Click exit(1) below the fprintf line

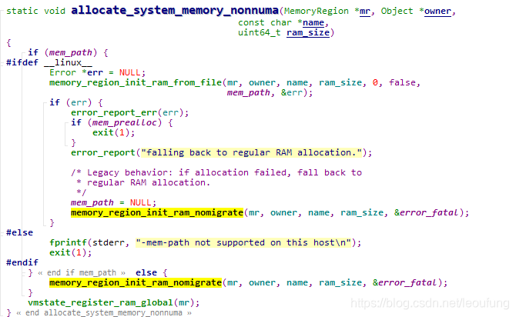(70, 252)
